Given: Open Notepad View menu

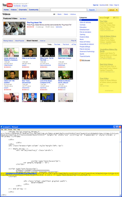Looking at the screenshot, I should (x=15, y=130).
